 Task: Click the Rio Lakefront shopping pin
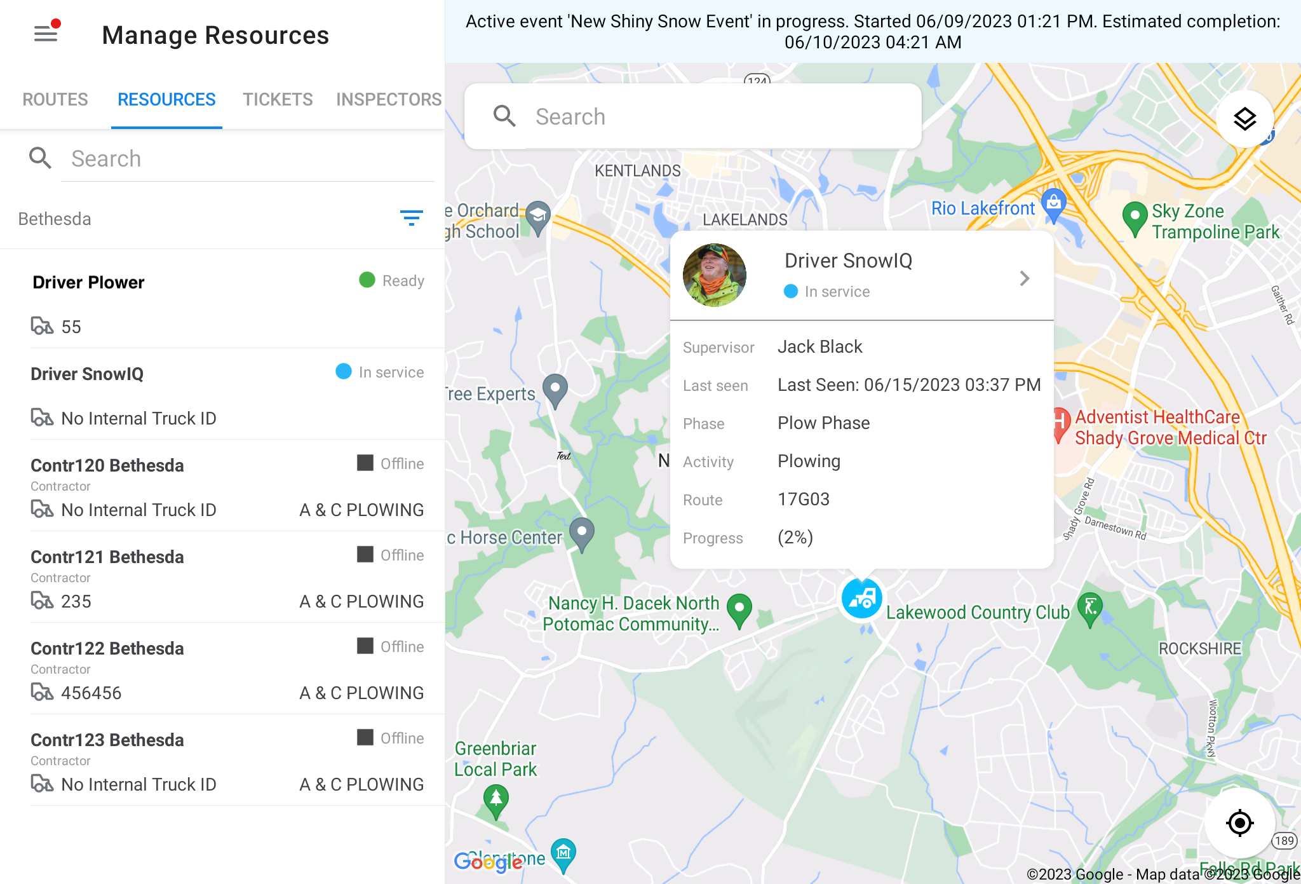coord(1053,205)
